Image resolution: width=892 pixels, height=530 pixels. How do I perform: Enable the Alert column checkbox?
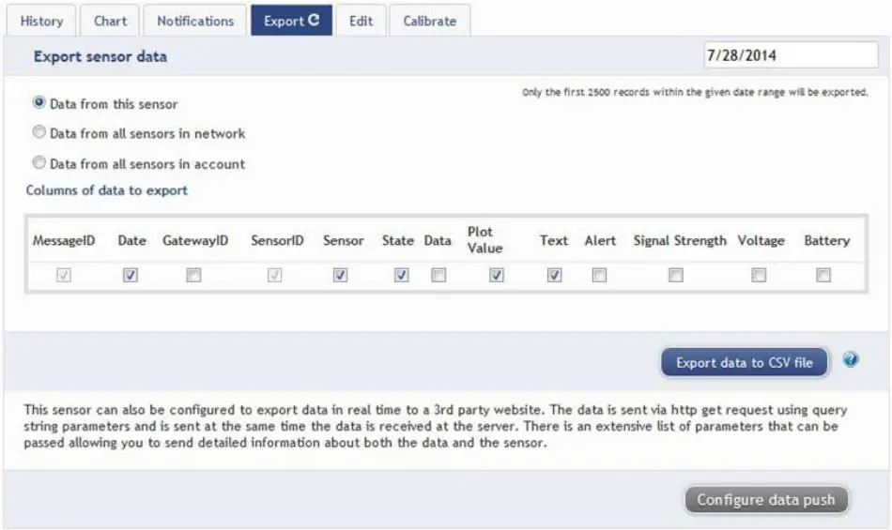click(x=599, y=276)
